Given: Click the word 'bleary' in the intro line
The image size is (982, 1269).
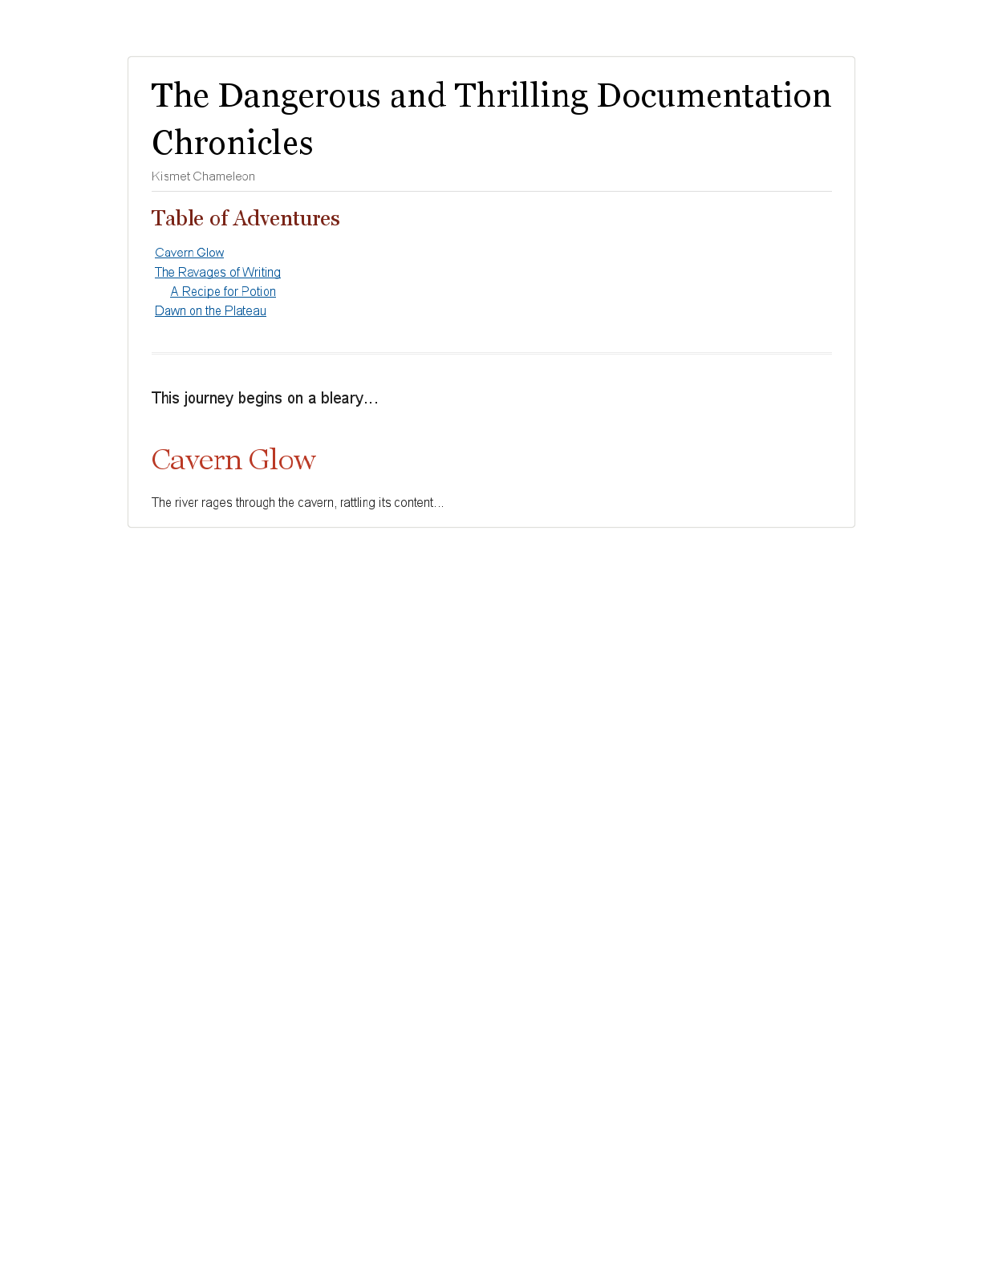Looking at the screenshot, I should click(x=349, y=398).
